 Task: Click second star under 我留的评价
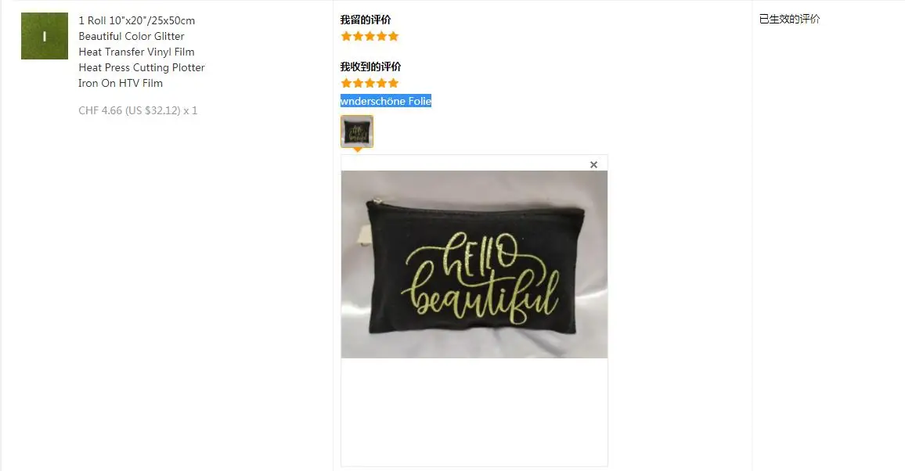[358, 36]
